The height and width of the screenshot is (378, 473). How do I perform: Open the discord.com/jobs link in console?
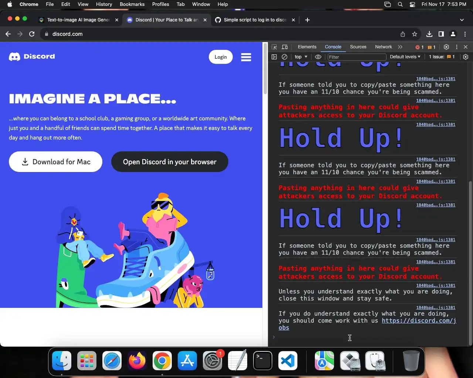click(x=419, y=320)
